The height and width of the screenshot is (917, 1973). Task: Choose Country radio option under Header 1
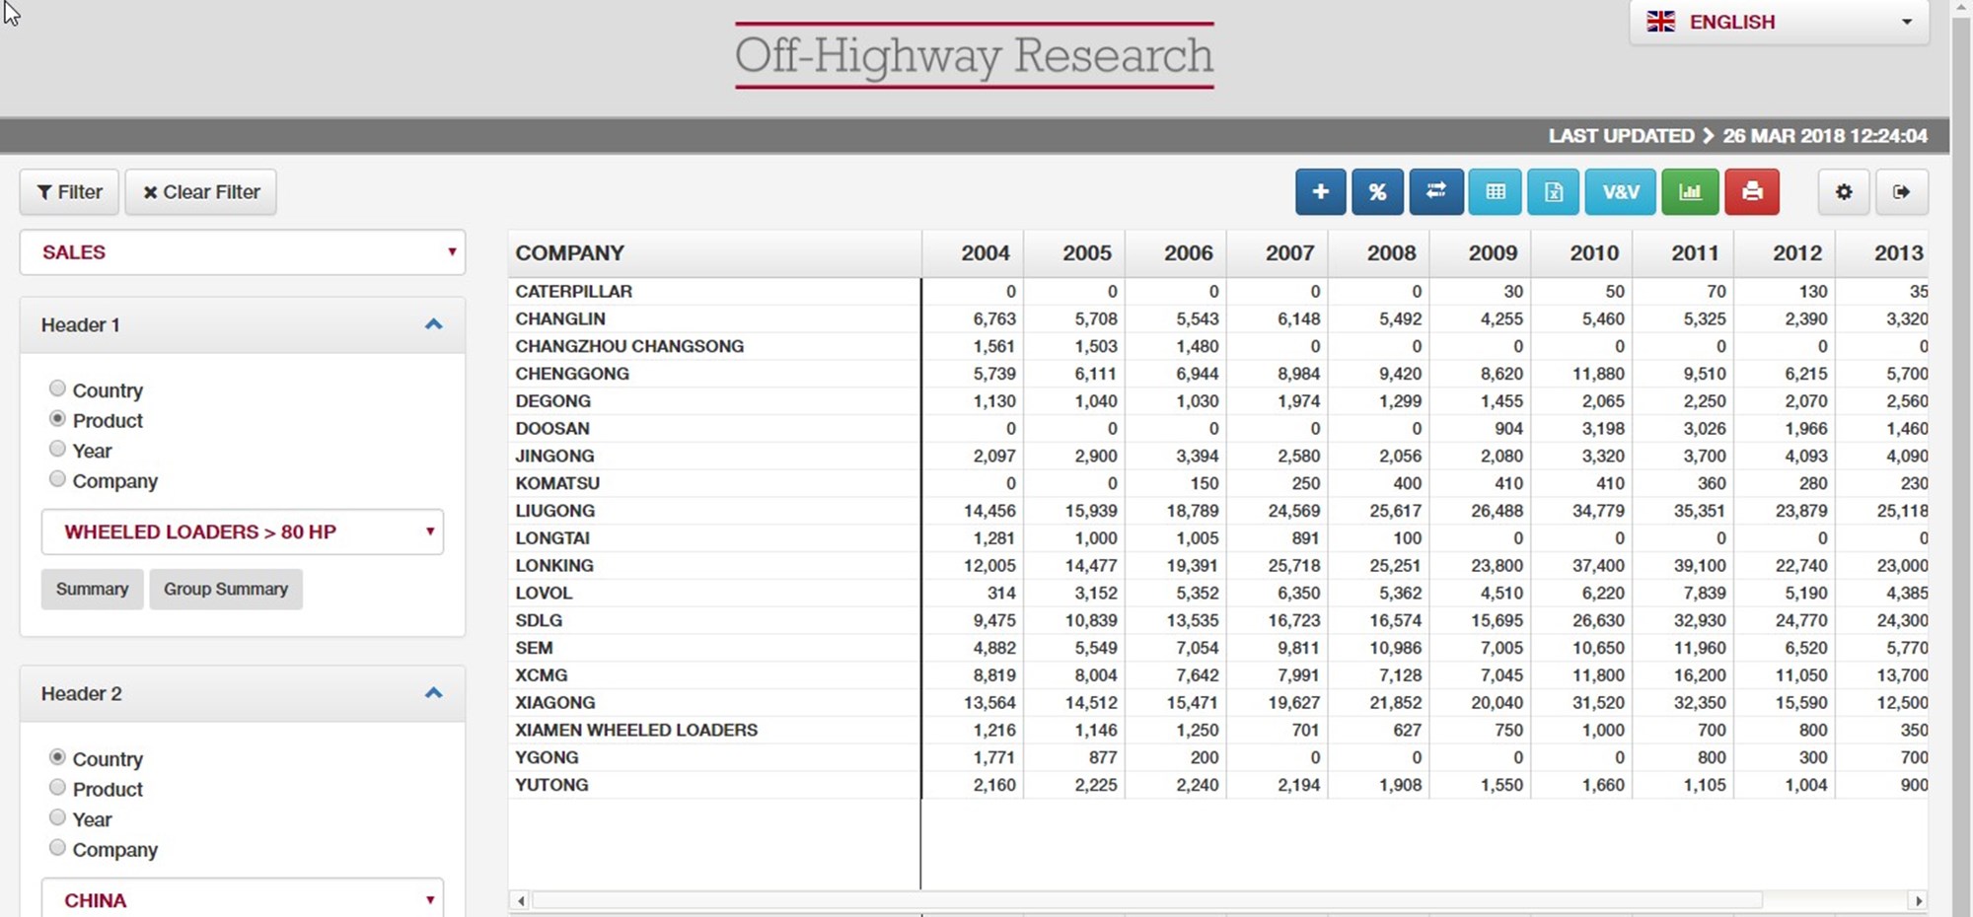[58, 389]
